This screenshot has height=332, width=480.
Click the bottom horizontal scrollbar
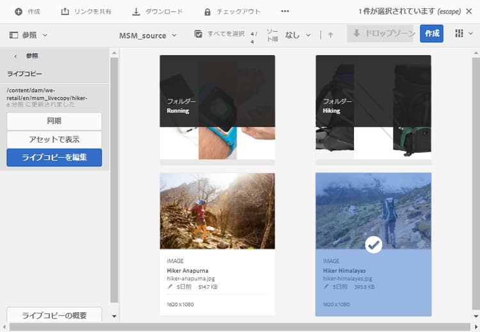(x=240, y=326)
